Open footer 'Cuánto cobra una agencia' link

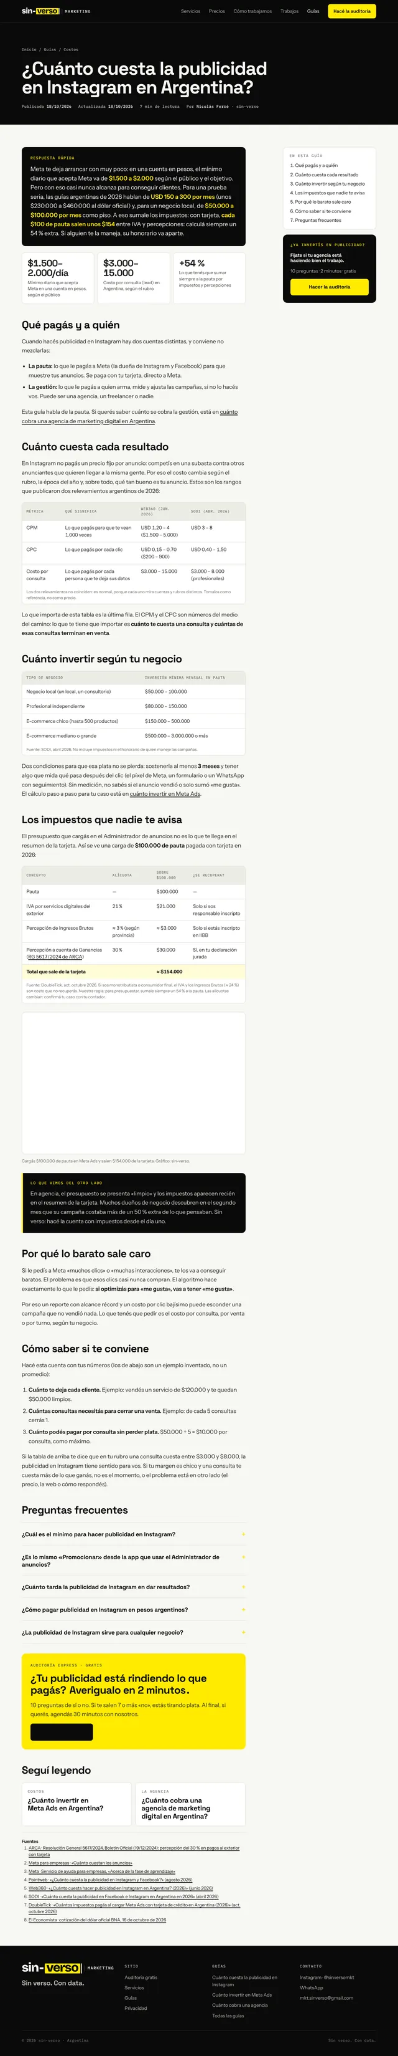(x=239, y=2005)
